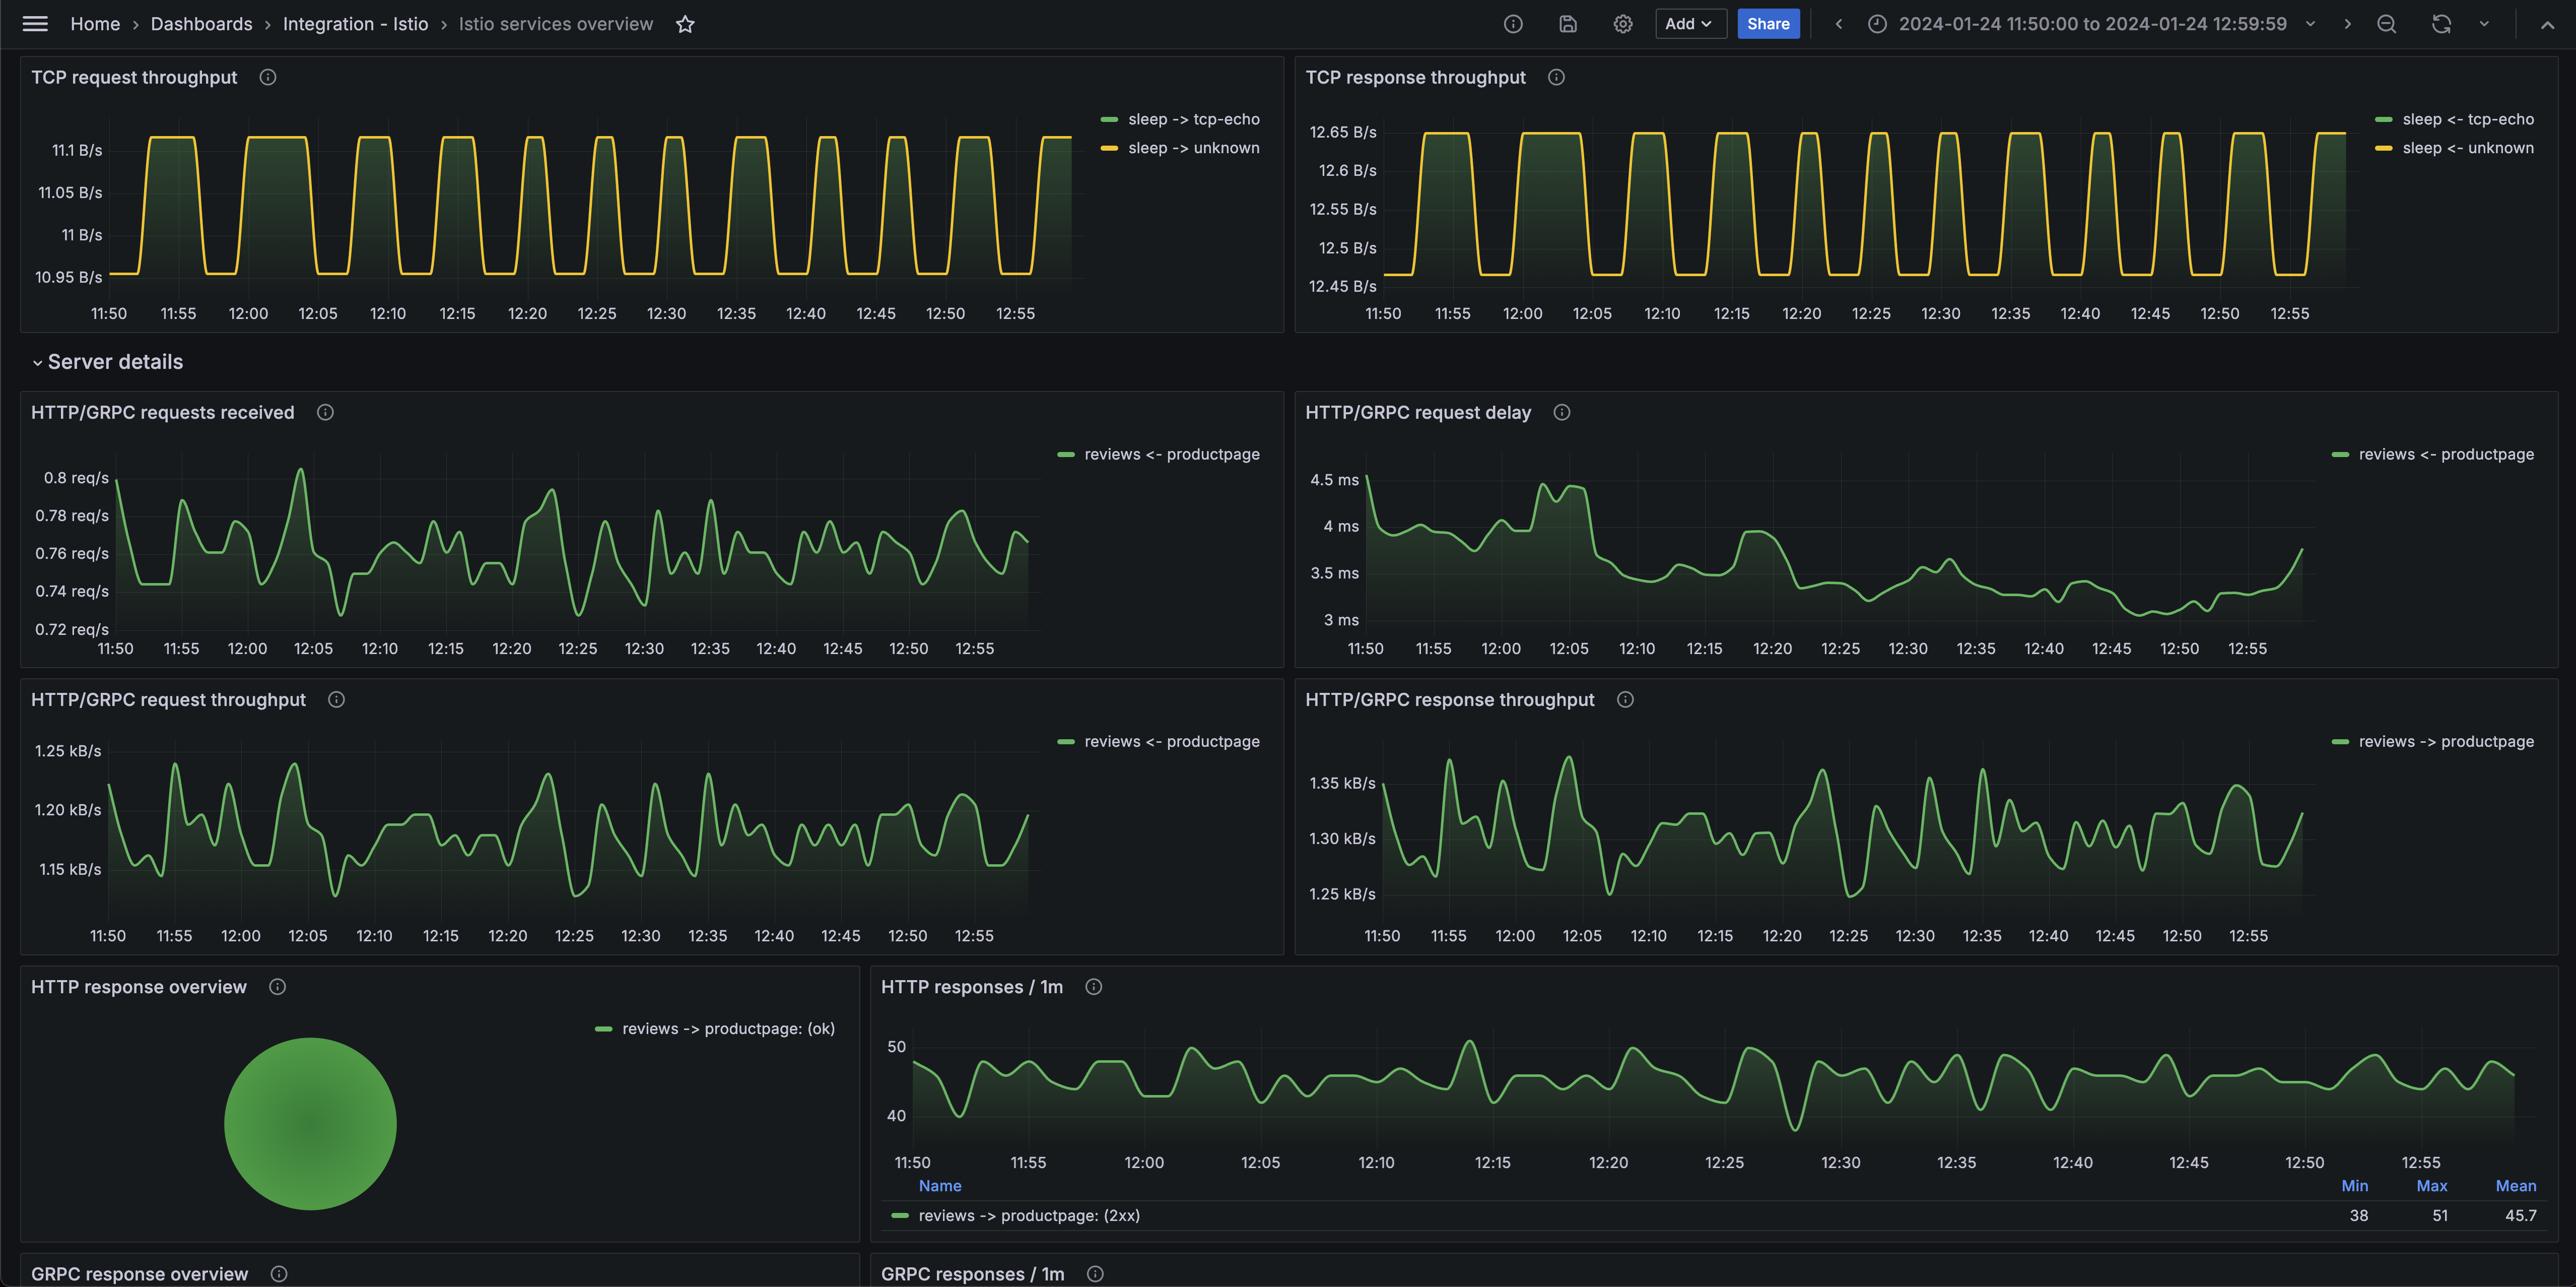Open the Add dropdown
The image size is (2576, 1287).
click(1690, 24)
